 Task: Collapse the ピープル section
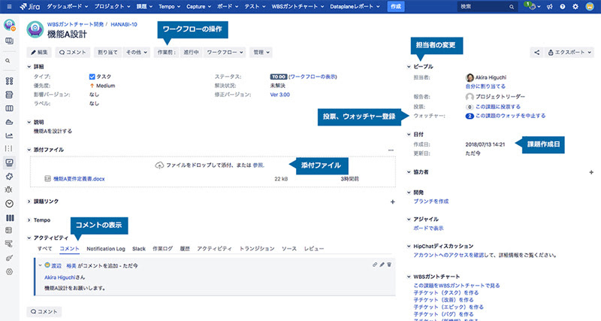(409, 67)
